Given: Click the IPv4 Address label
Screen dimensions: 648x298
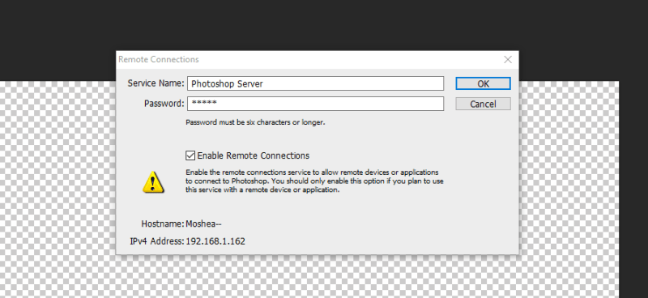Looking at the screenshot, I should (157, 241).
